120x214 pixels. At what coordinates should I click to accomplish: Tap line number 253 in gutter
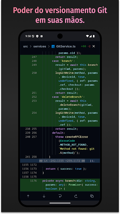(34, 101)
